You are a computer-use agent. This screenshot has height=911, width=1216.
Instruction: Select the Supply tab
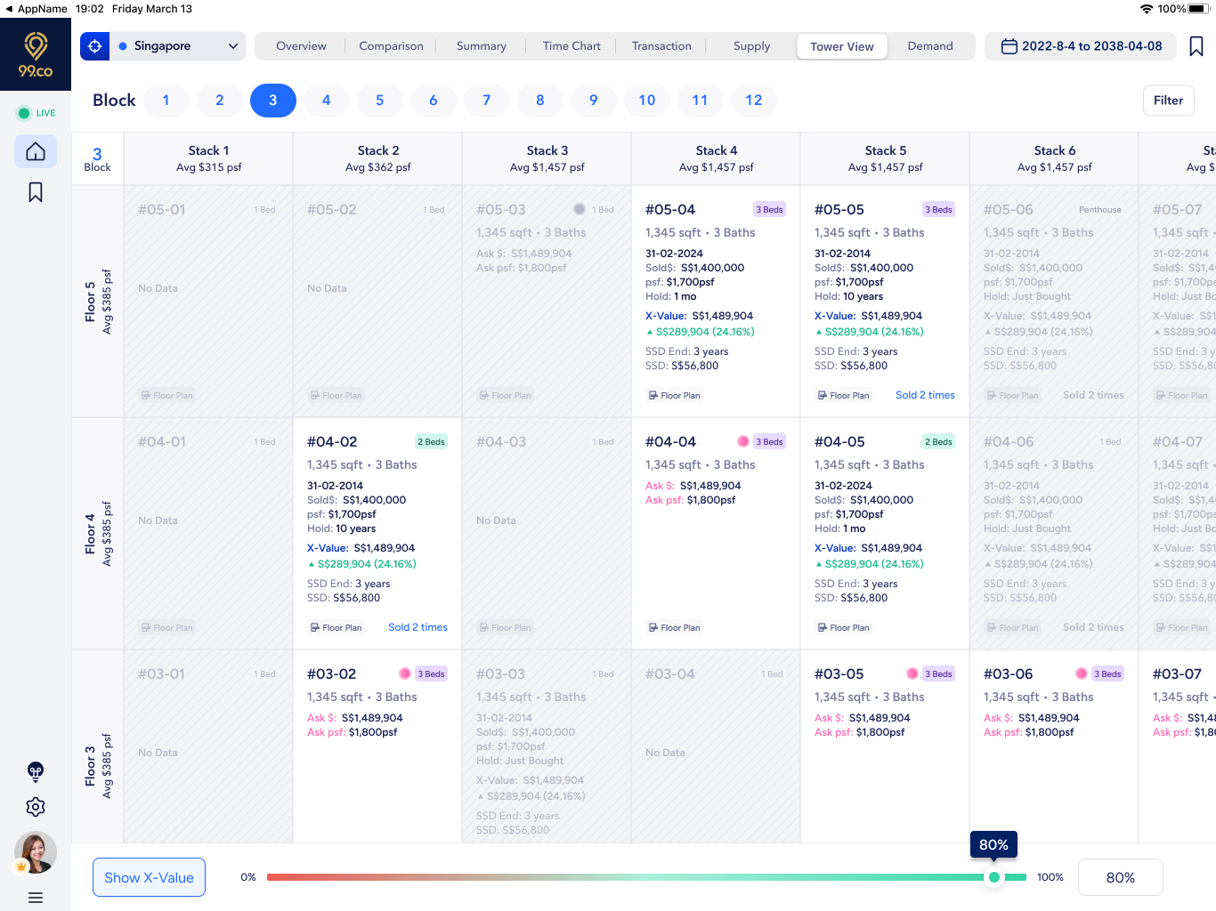point(751,46)
